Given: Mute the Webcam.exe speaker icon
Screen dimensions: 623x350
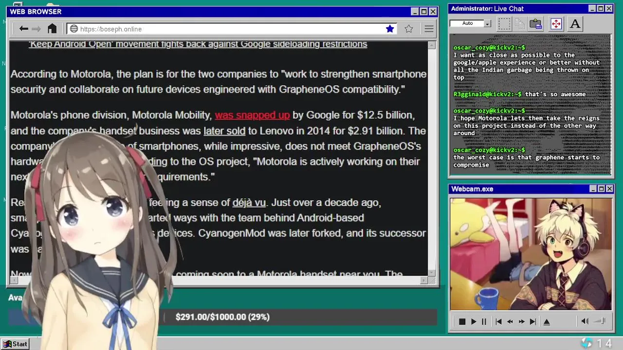Looking at the screenshot, I should click(585, 321).
